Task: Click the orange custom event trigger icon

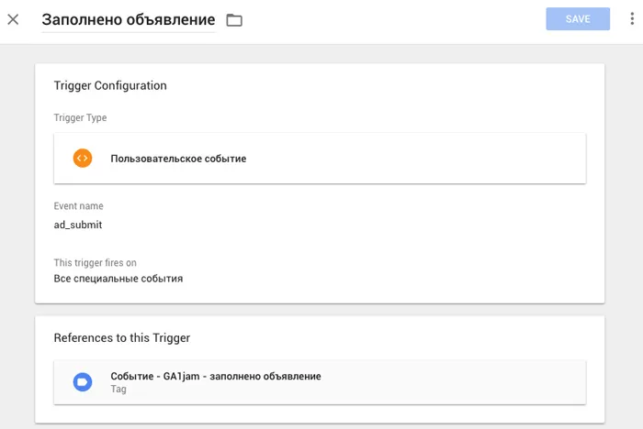Action: [83, 158]
